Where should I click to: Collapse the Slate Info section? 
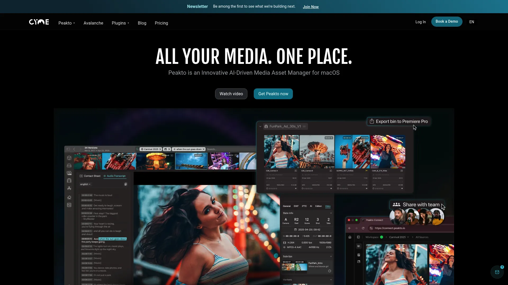tap(331, 213)
